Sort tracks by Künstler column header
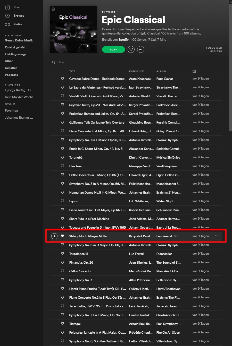232x346 pixels. click(136, 71)
